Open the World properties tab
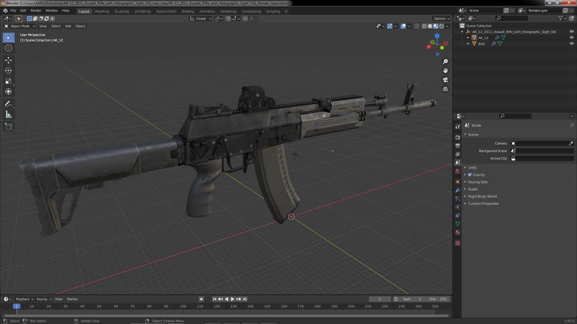 [x=457, y=171]
